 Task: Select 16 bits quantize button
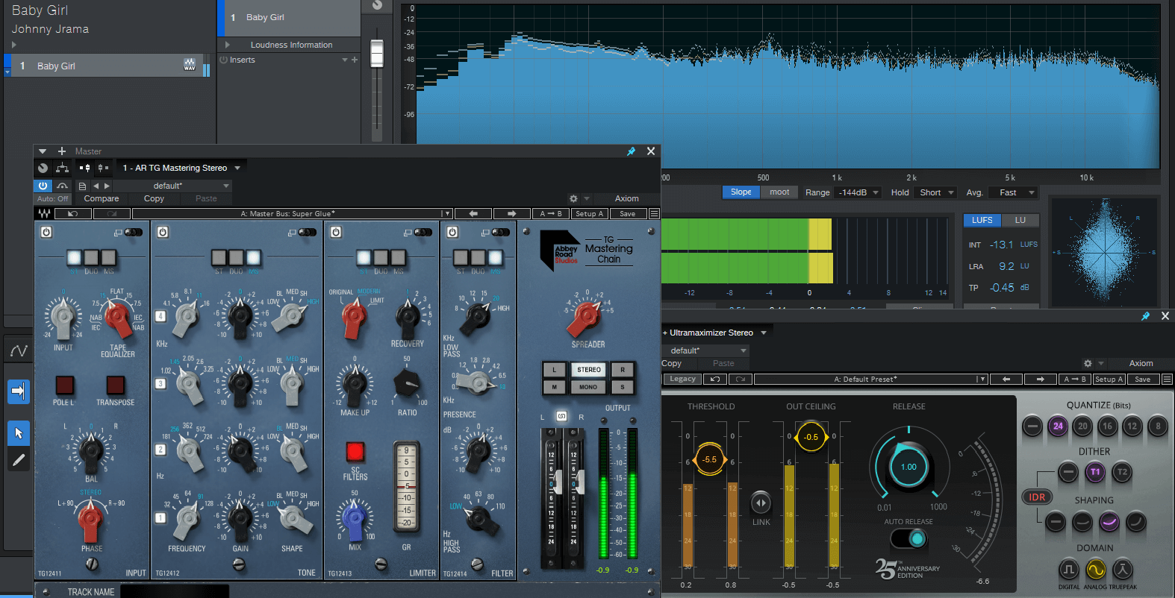(1107, 426)
